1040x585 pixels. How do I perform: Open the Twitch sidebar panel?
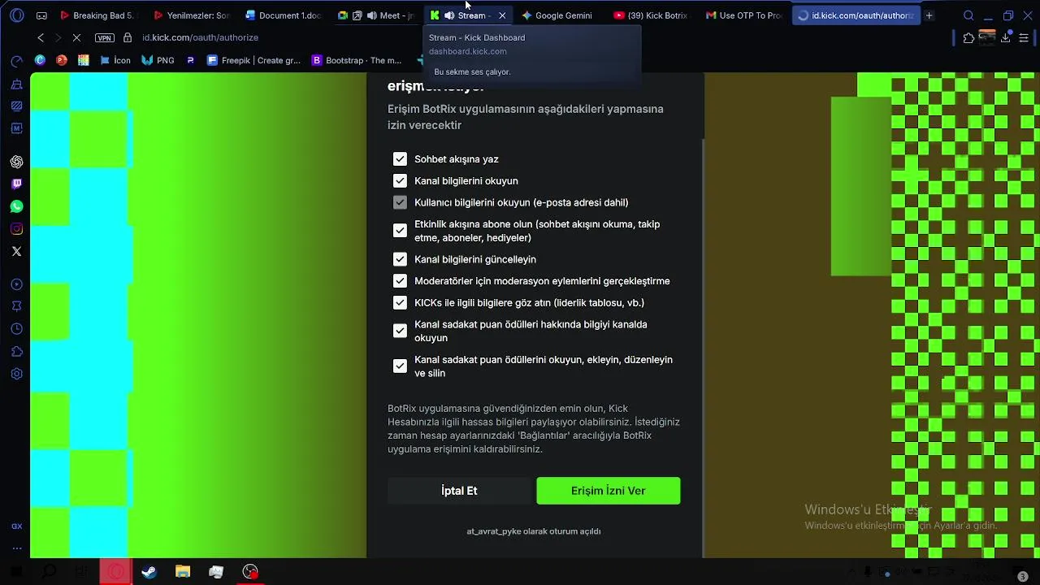click(16, 184)
